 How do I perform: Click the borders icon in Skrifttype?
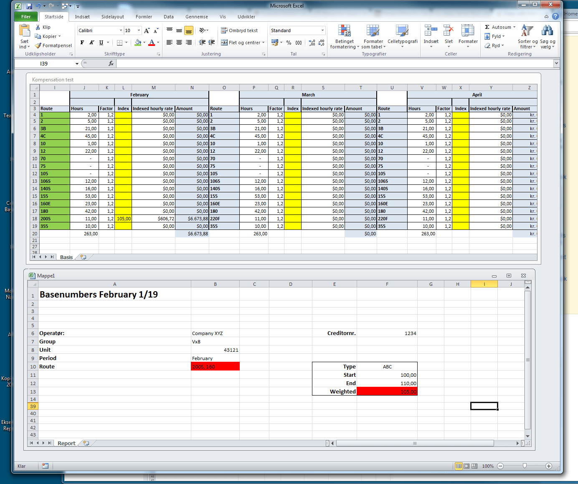click(x=120, y=43)
